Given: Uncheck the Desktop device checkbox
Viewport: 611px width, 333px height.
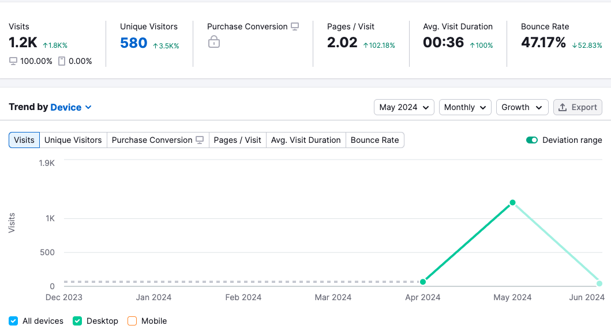Looking at the screenshot, I should (77, 321).
